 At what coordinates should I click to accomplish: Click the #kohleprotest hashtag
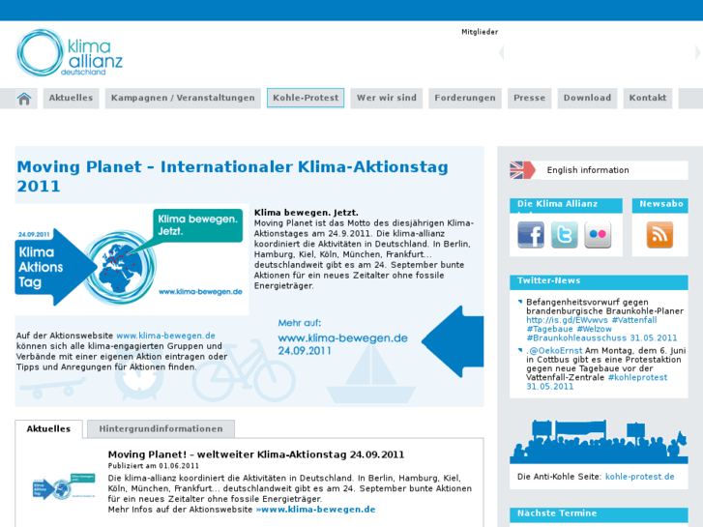pyautogui.click(x=637, y=378)
